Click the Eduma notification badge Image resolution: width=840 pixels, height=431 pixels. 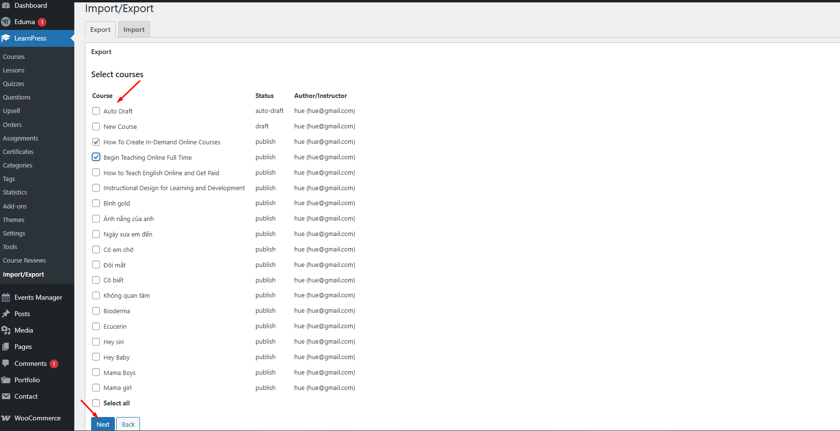42,22
